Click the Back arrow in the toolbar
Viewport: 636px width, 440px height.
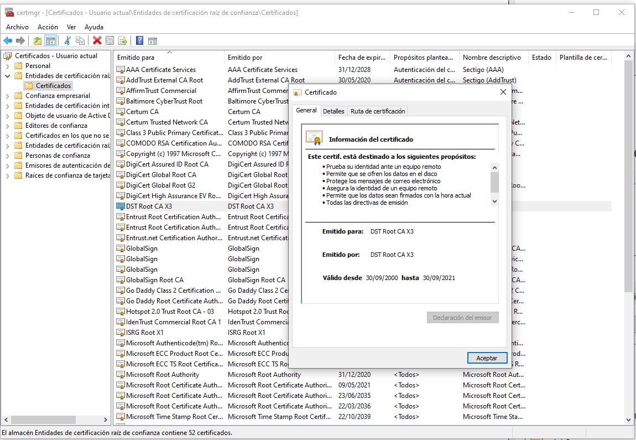click(8, 40)
